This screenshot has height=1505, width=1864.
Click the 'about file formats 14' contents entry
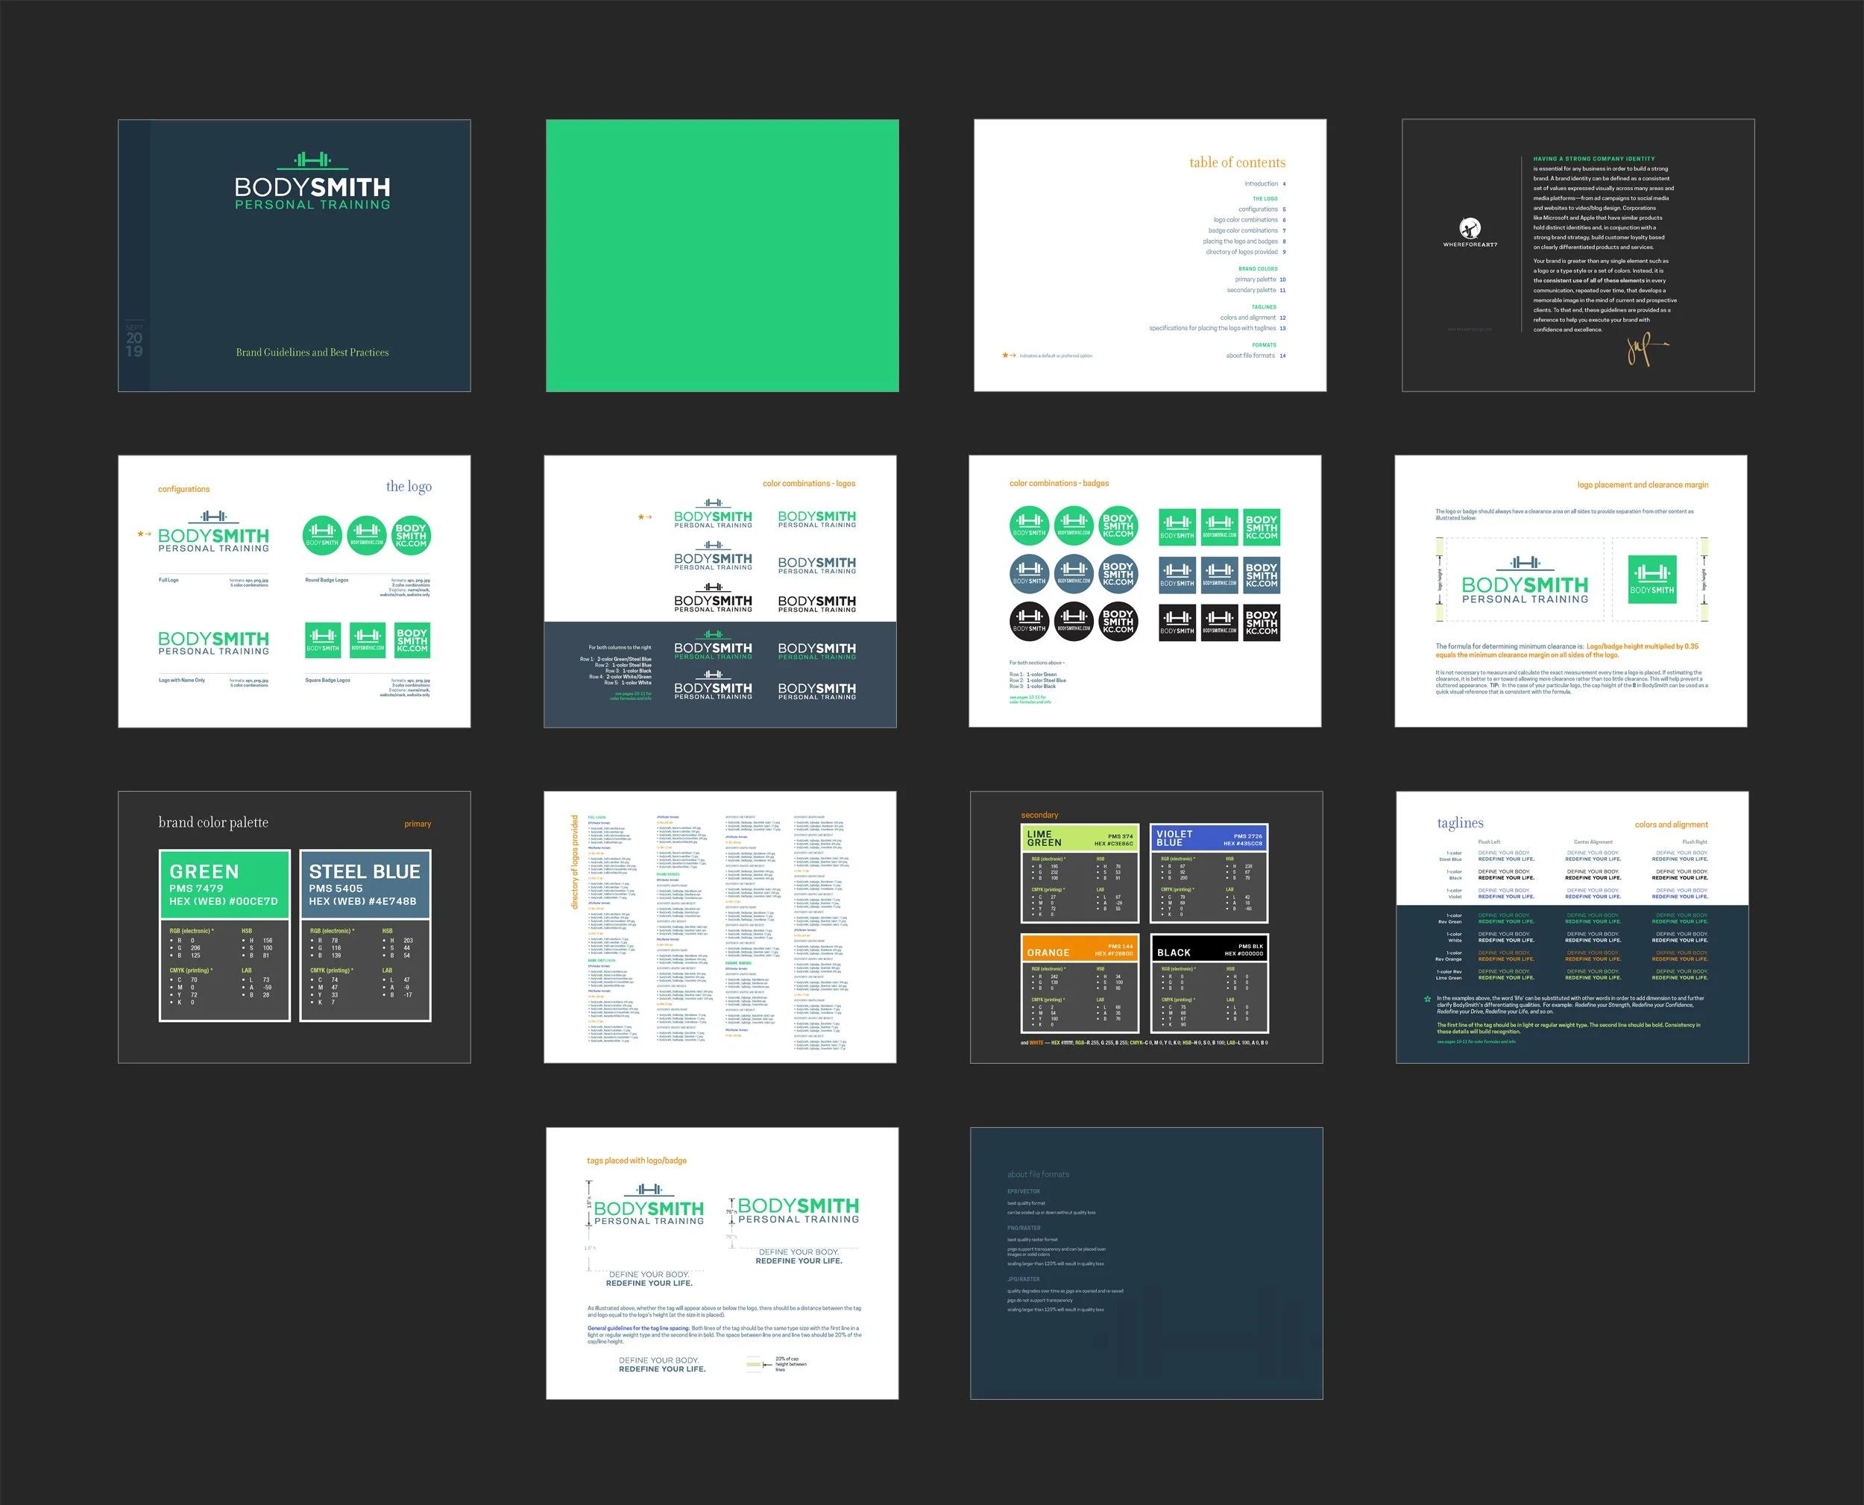pyautogui.click(x=1256, y=356)
